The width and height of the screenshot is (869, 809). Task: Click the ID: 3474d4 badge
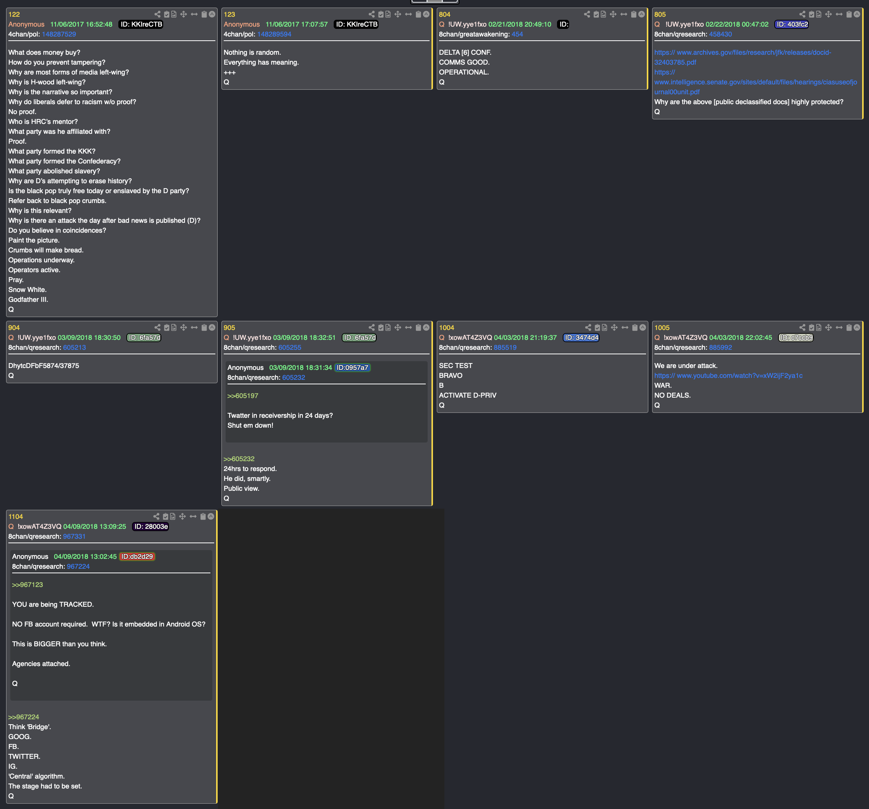click(581, 338)
